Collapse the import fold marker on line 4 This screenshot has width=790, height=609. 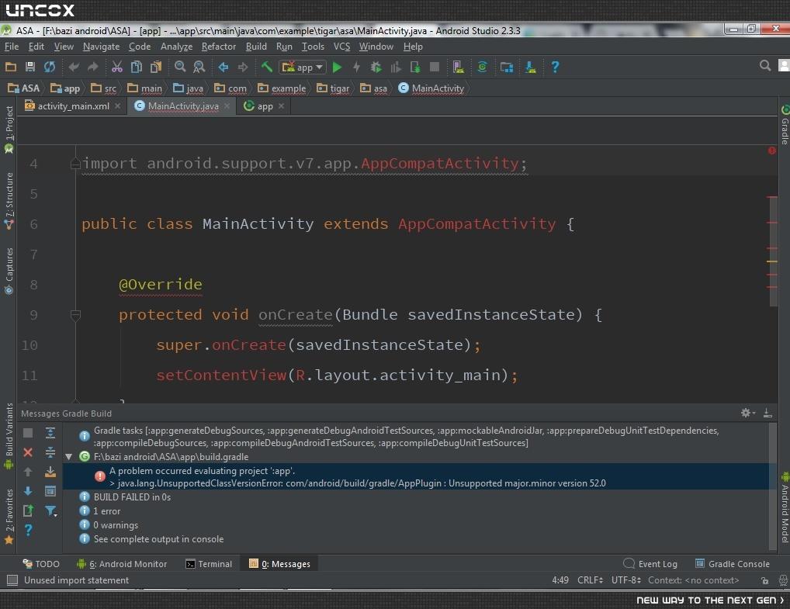tap(75, 164)
